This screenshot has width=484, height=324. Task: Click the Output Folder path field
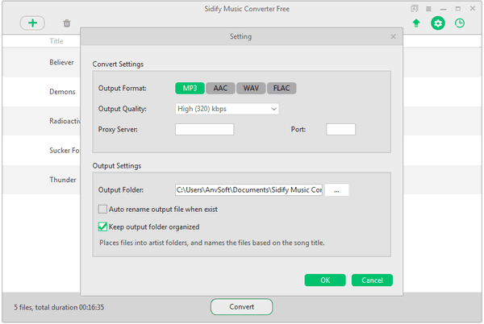tap(248, 190)
